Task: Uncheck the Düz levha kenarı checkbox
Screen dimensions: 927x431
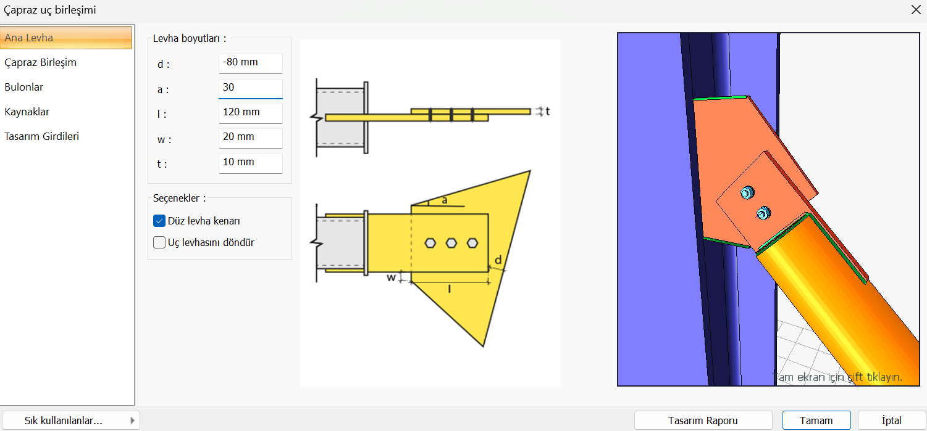Action: pos(159,221)
